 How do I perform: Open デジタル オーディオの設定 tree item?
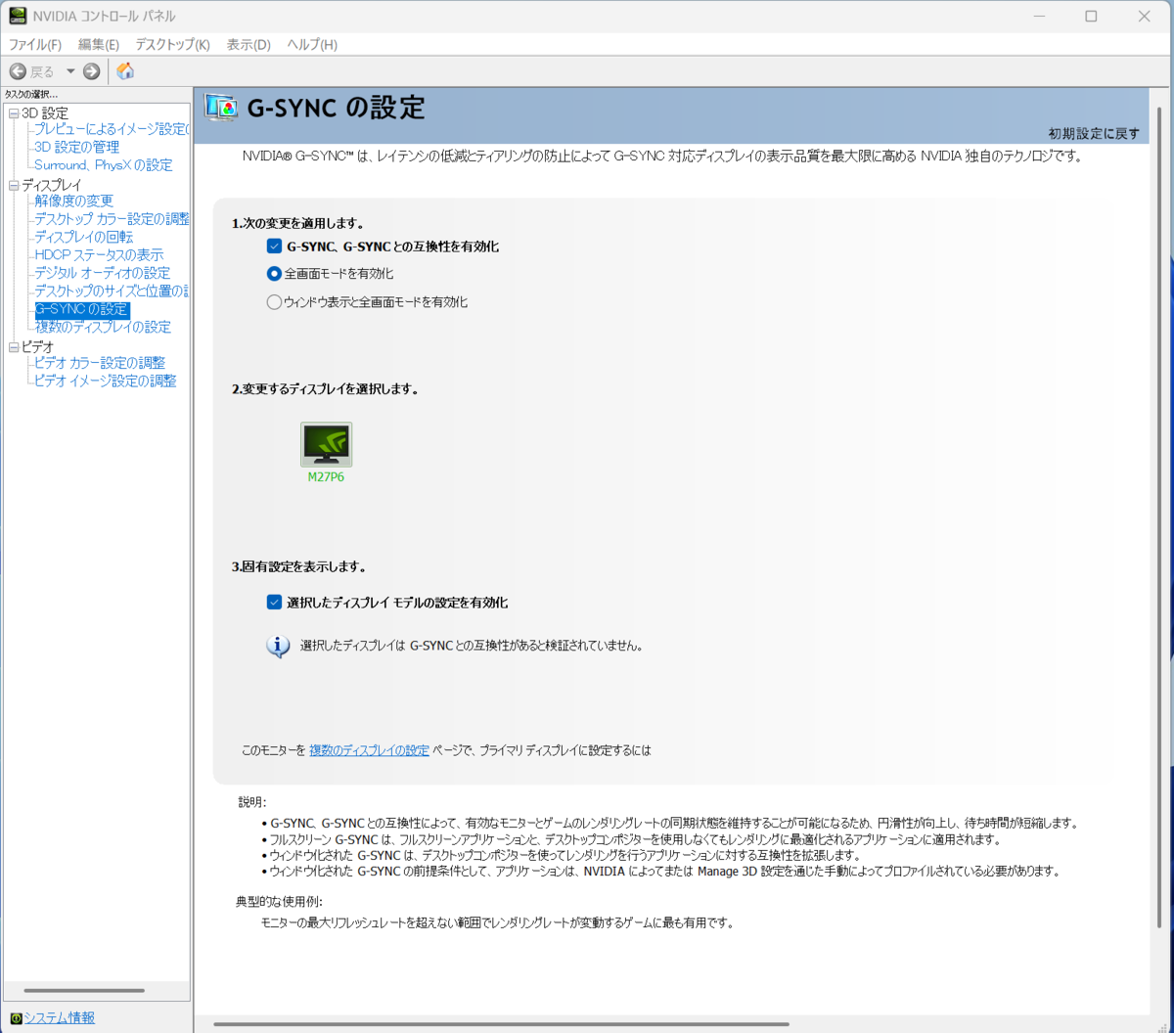point(103,273)
